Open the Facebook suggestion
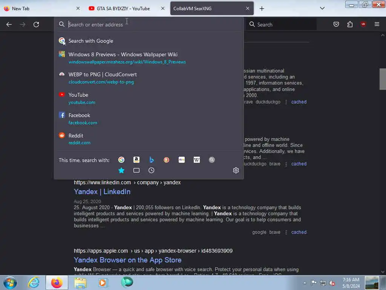The image size is (386, 290). coord(149,119)
